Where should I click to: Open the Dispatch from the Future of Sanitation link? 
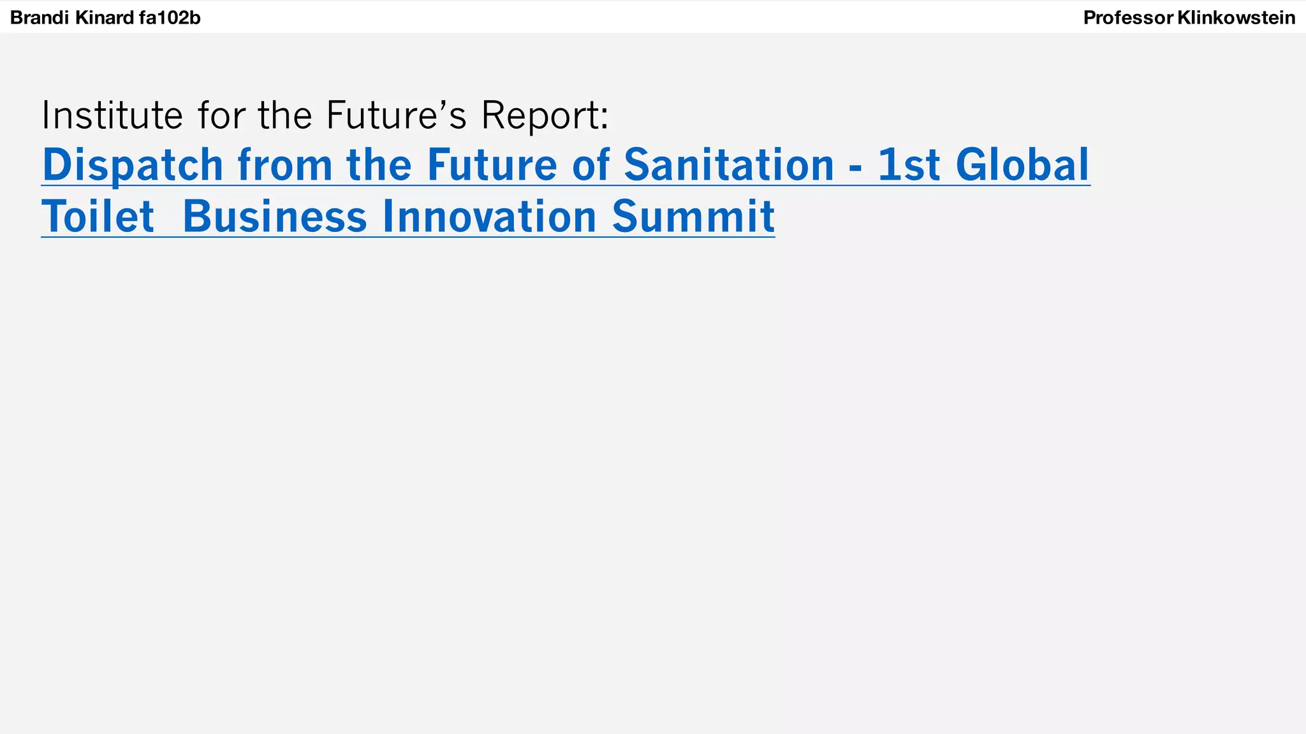565,165
